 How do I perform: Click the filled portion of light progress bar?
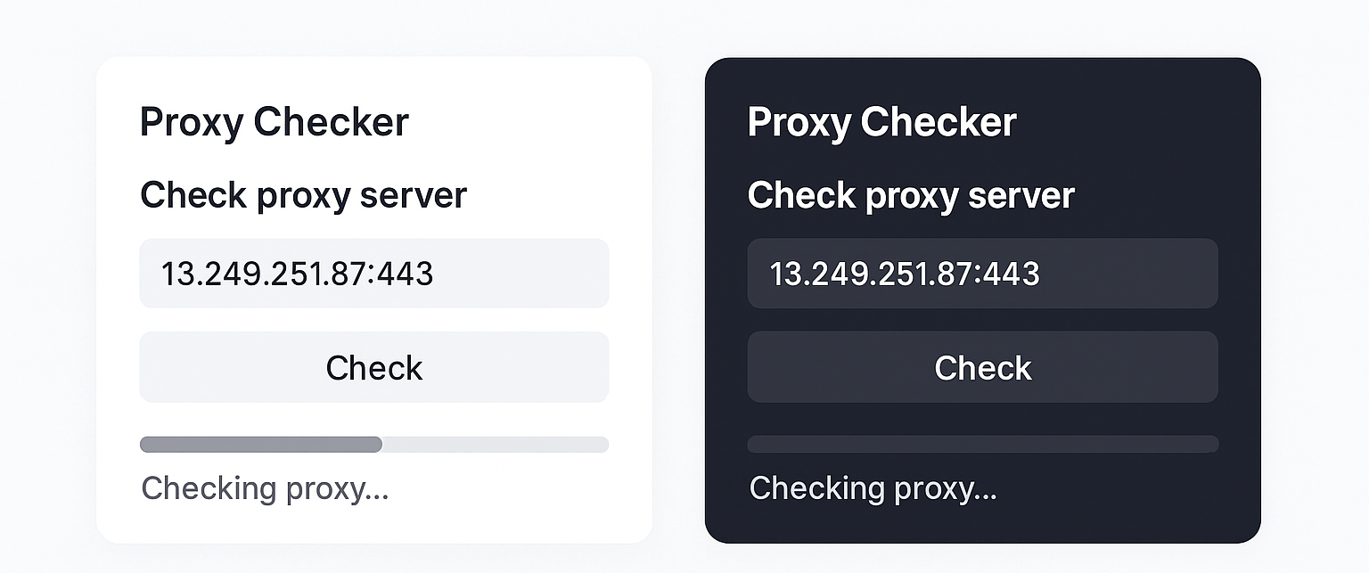point(260,445)
